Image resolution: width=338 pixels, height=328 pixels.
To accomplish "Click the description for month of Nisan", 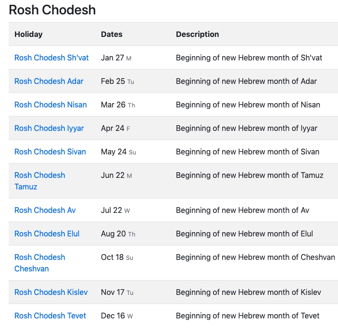I will 248,105.
